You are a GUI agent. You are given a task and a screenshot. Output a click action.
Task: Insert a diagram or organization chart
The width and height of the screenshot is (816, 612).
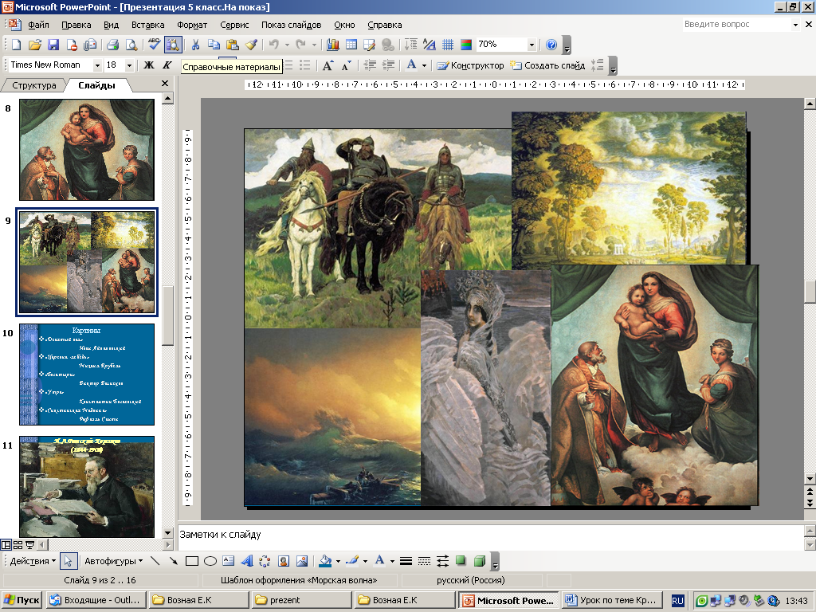265,561
